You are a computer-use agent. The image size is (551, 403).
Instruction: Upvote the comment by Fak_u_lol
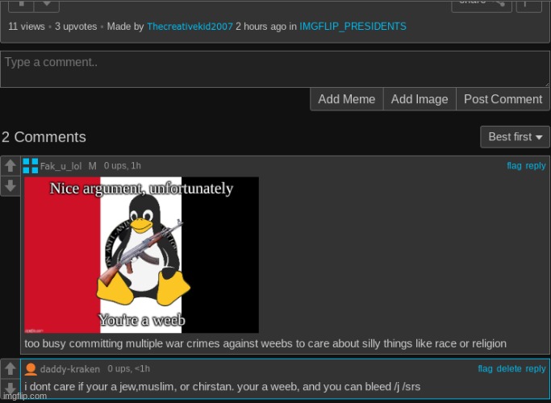(x=10, y=166)
